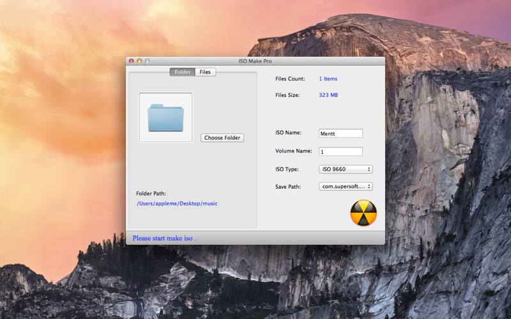Click the '323 MB' files size value
This screenshot has width=511, height=319.
pyautogui.click(x=328, y=95)
